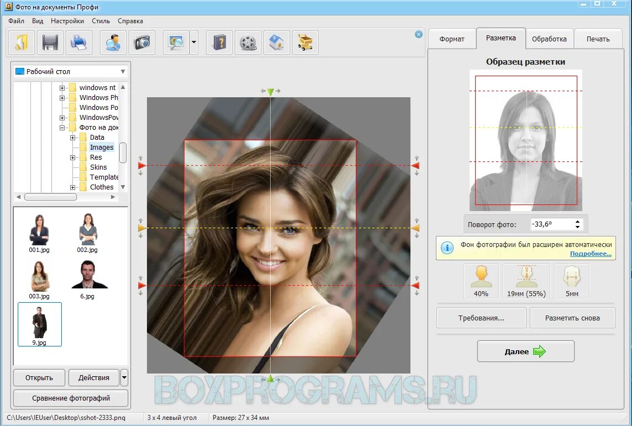The width and height of the screenshot is (632, 426).
Task: Switch to the Обработка tab
Action: (549, 39)
